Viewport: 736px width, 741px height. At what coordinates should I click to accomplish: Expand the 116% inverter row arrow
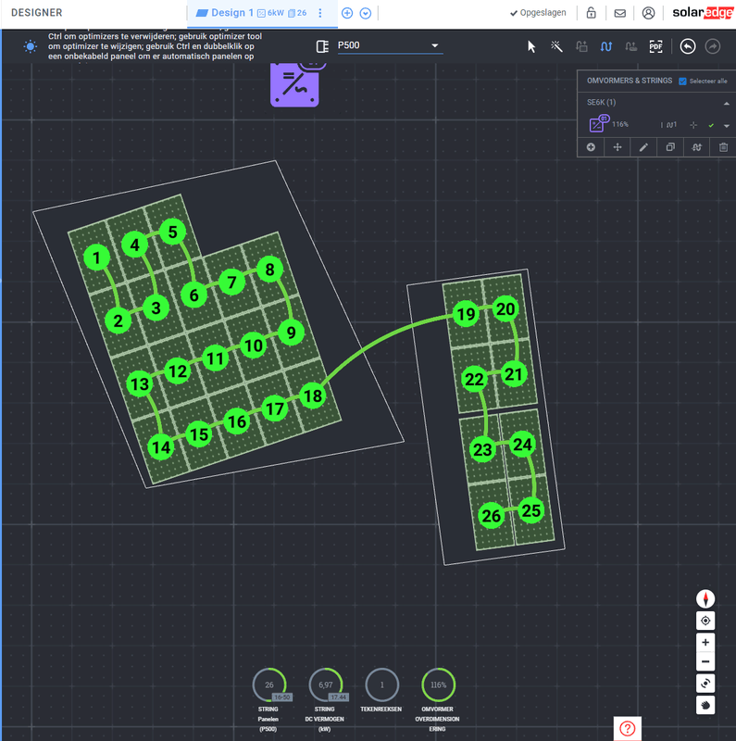pyautogui.click(x=726, y=126)
